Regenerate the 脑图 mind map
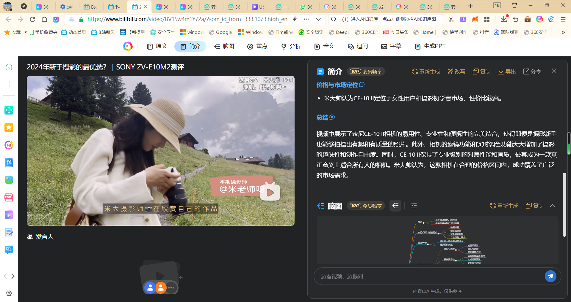 504,206
